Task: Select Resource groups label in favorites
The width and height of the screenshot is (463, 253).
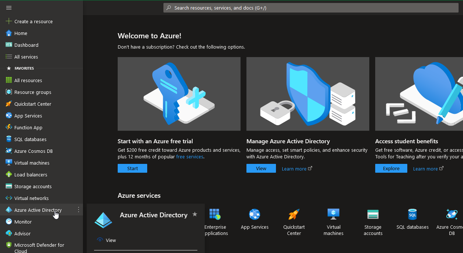Action: pyautogui.click(x=33, y=92)
